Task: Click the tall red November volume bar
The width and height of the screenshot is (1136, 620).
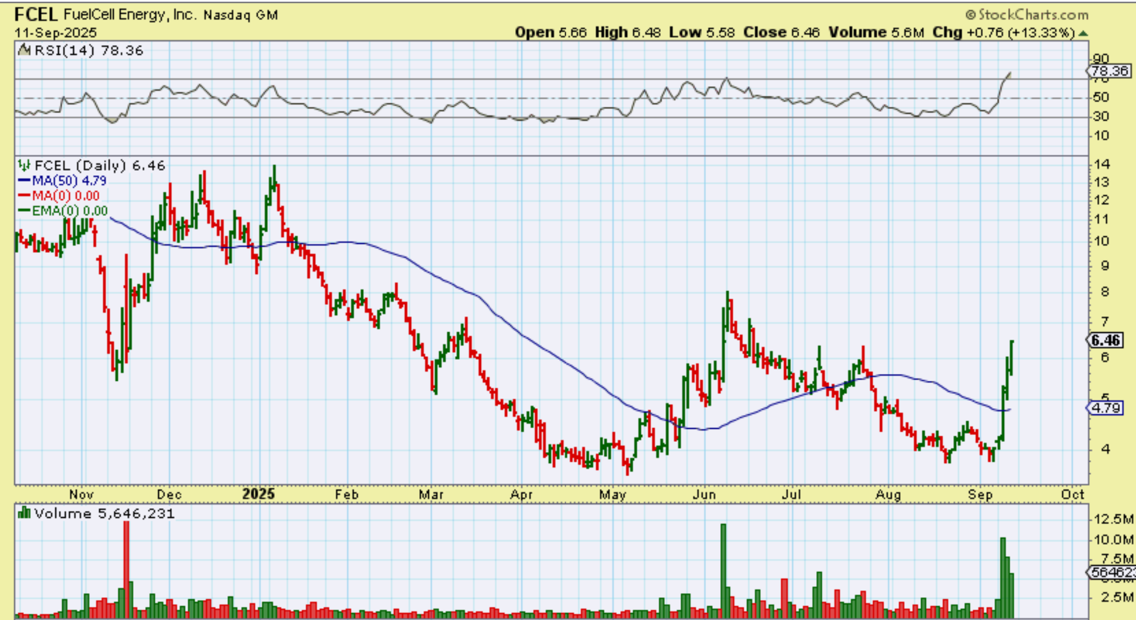Action: [126, 565]
